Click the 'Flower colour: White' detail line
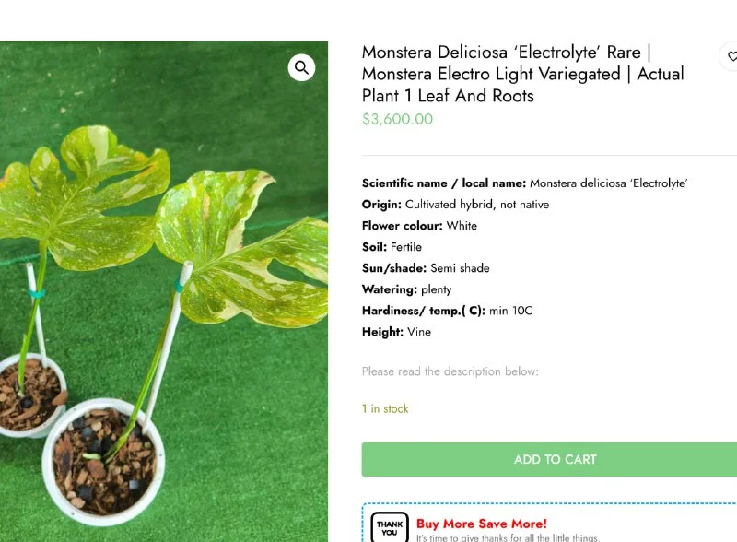The image size is (737, 542). [419, 226]
